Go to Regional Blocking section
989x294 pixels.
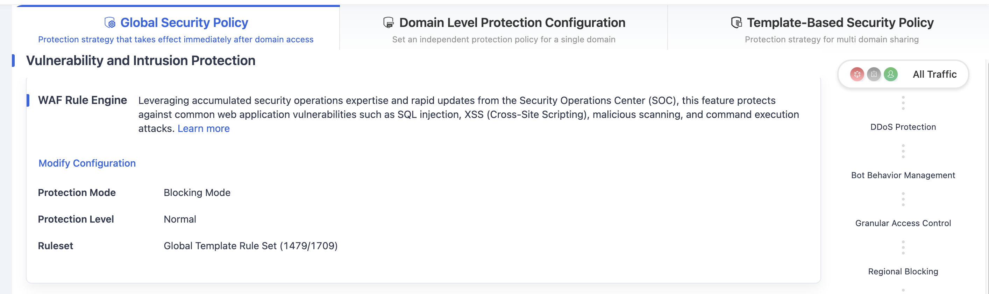903,272
